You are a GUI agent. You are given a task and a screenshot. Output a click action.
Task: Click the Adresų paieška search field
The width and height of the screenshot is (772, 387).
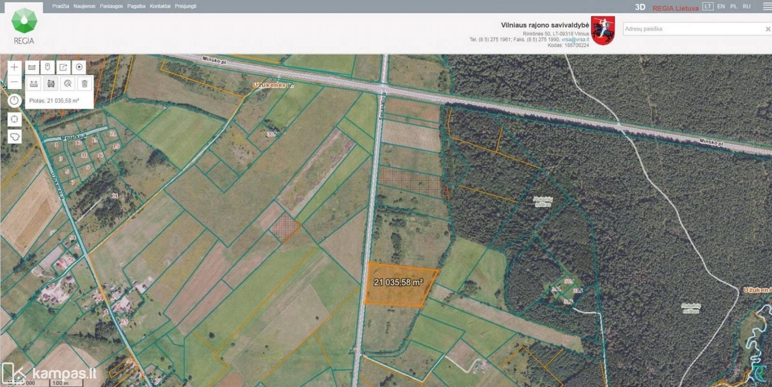[x=693, y=29]
